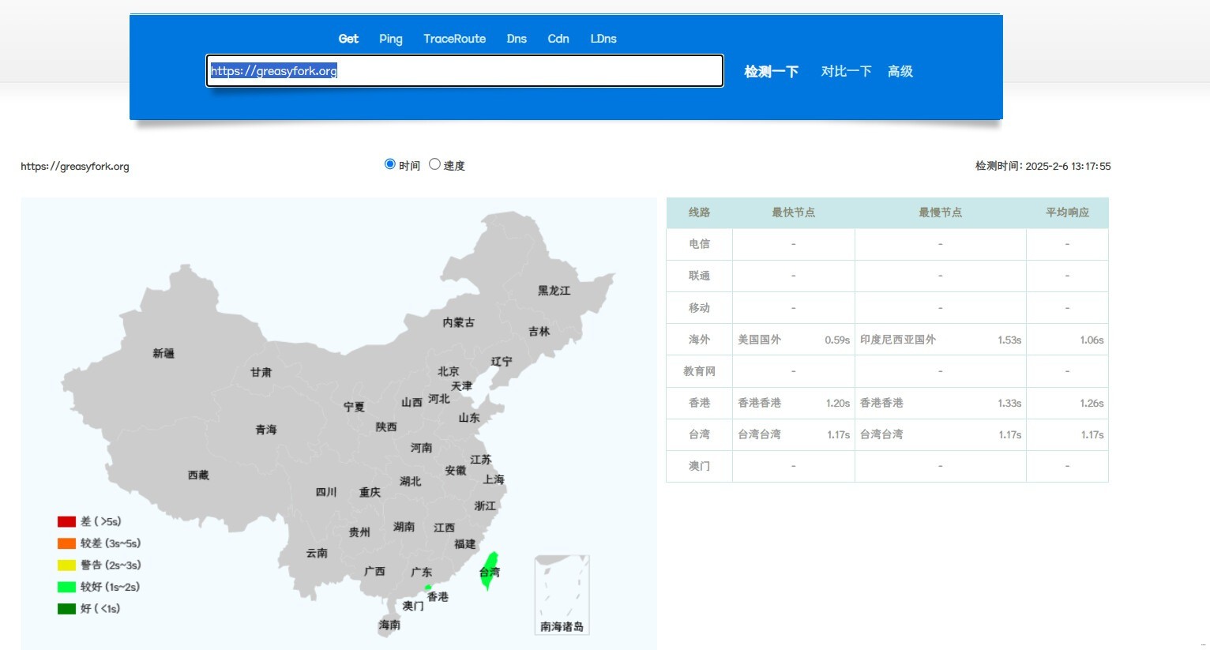This screenshot has height=650, width=1210.
Task: Click the bright green 较好 (1s~2s) swatch
Action: point(66,587)
